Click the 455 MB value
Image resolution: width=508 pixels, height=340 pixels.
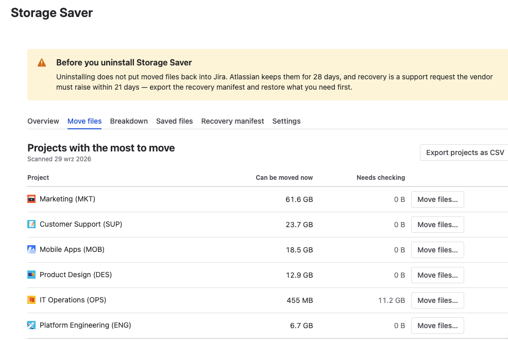point(300,300)
